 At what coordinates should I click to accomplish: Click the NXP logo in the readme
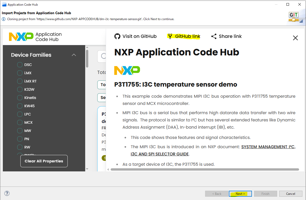click(x=127, y=70)
